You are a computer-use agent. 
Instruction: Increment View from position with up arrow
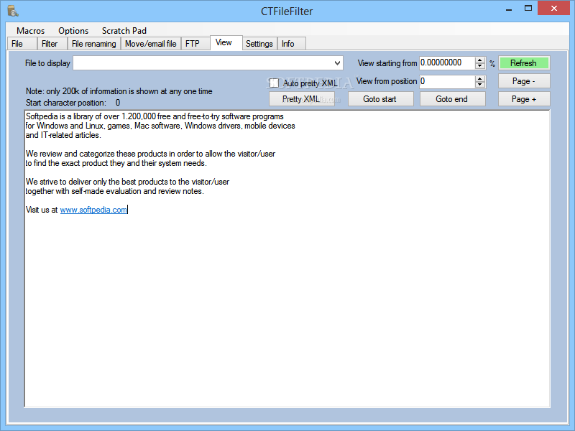tap(479, 79)
